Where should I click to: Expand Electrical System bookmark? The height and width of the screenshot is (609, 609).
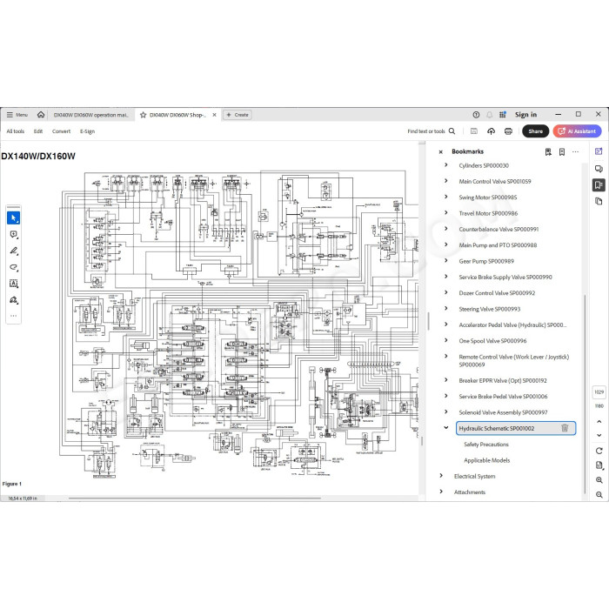441,475
